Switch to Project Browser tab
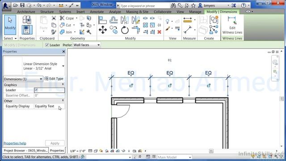Screen dimensions: 286x161 [x=25, y=150]
